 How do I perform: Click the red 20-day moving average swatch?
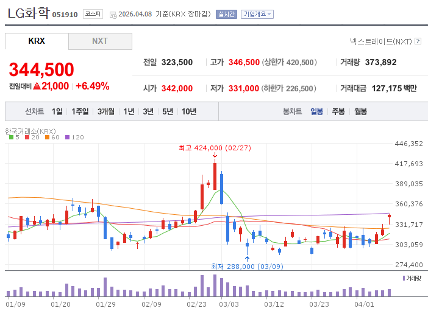coord(27,138)
